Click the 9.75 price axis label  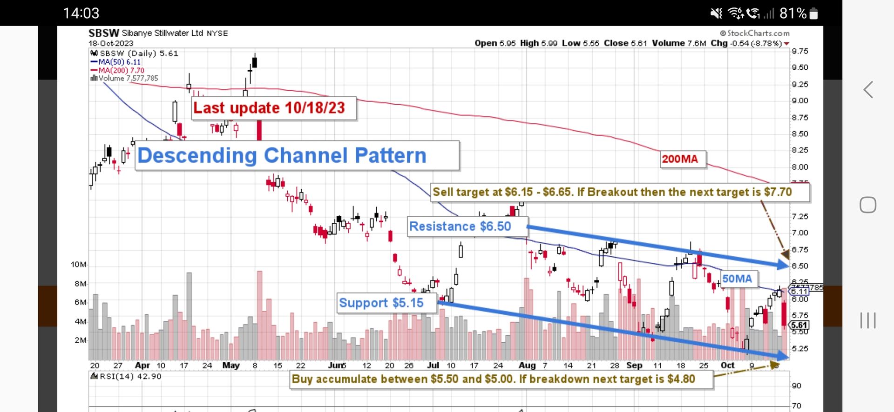pos(800,51)
